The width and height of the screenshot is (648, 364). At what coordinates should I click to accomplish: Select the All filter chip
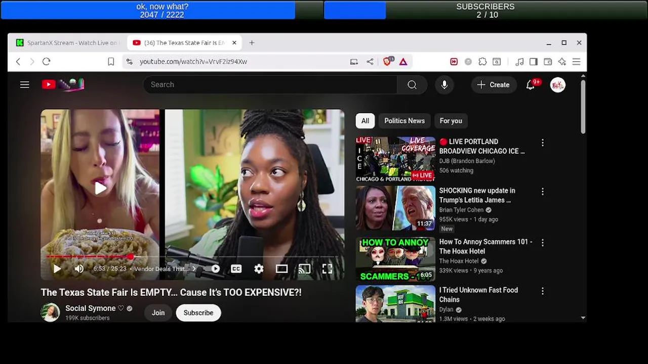click(x=365, y=121)
